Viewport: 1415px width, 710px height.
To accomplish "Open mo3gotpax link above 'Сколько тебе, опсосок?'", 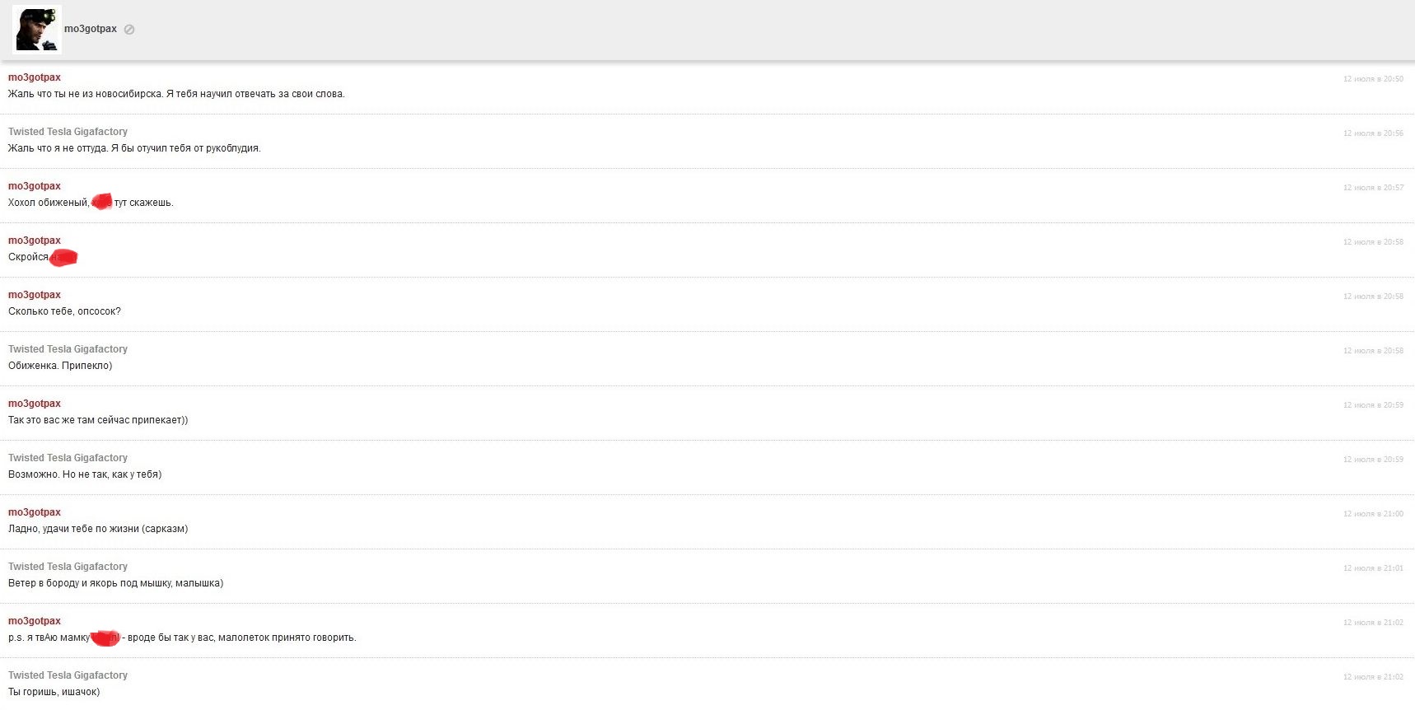I will click(x=35, y=295).
